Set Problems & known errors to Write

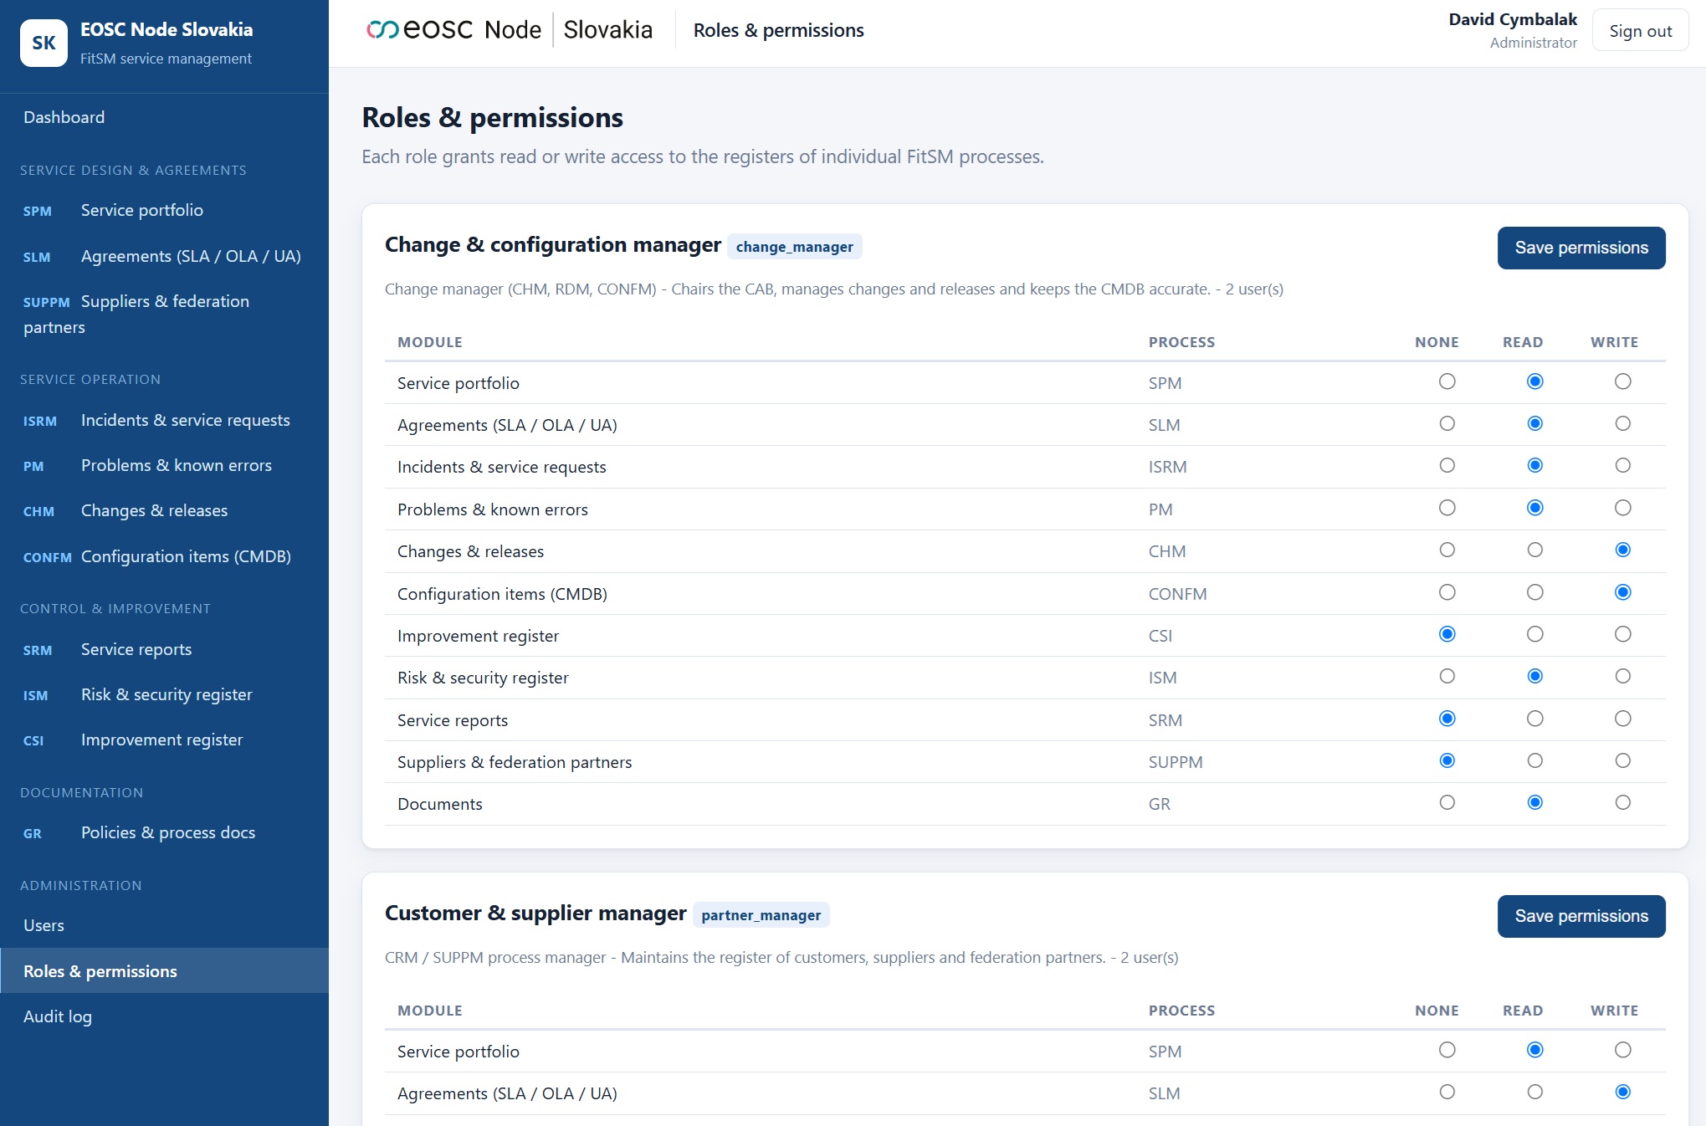(x=1622, y=508)
